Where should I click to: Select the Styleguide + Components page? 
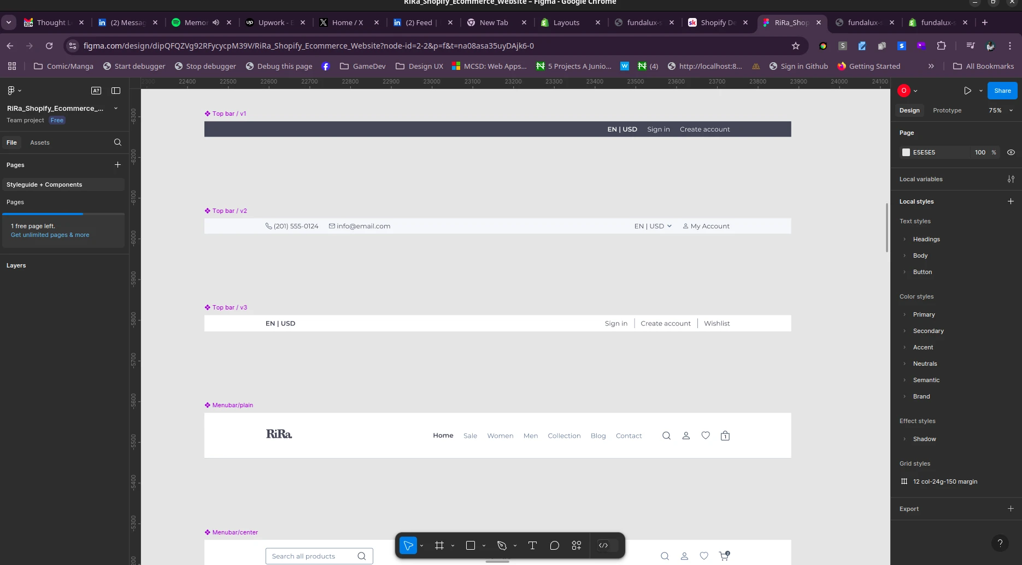[x=44, y=185]
